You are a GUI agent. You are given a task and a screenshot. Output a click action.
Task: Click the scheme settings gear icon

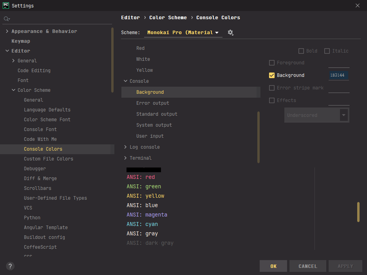click(x=230, y=33)
